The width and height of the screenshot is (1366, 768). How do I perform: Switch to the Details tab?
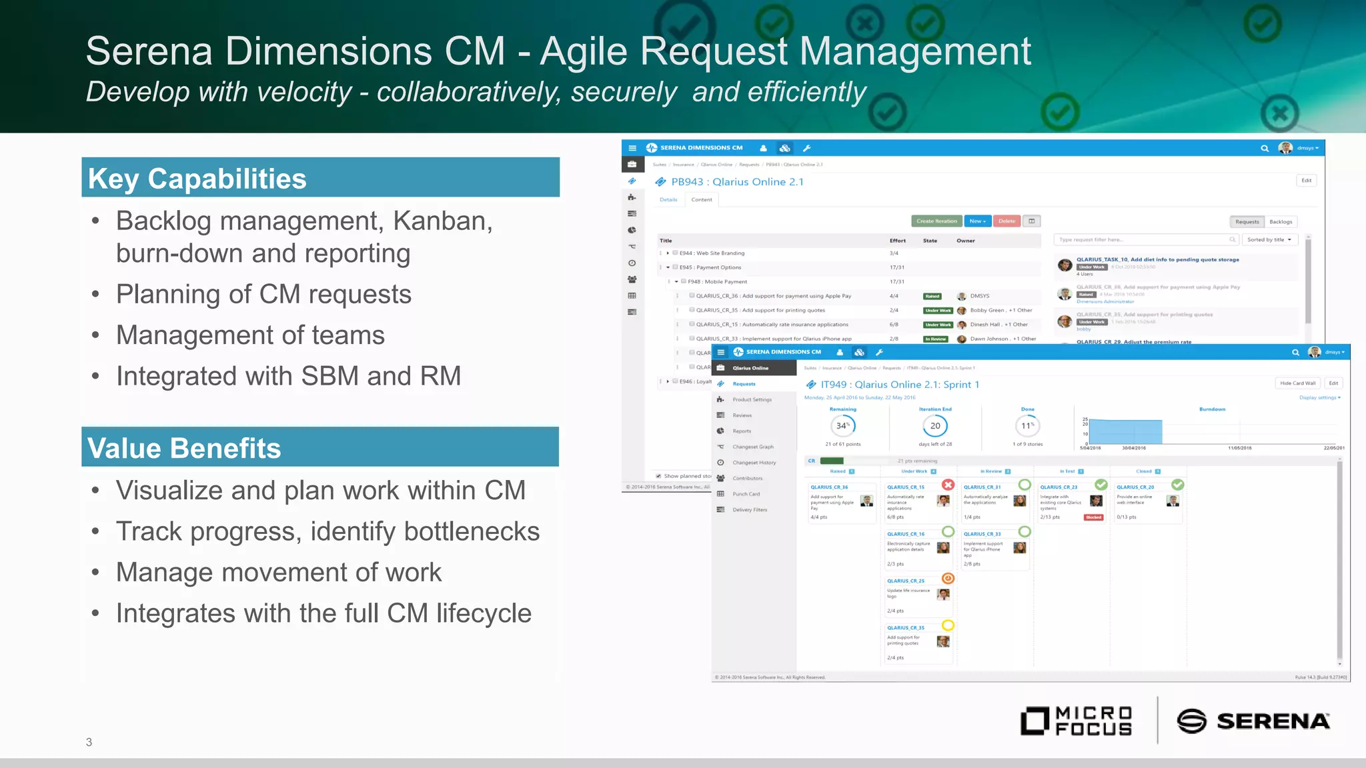point(668,199)
